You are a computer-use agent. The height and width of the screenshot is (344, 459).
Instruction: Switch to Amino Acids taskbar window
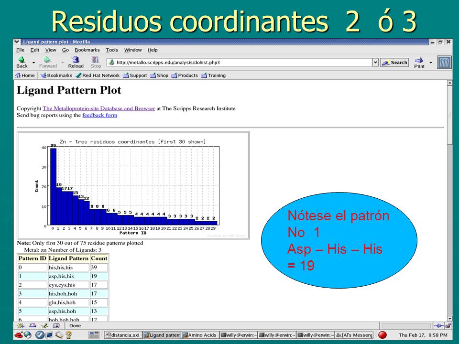coord(200,335)
